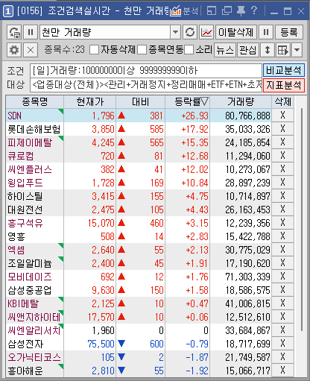Enable the 종목연동 checkbox
310x381 pixels.
click(x=142, y=50)
